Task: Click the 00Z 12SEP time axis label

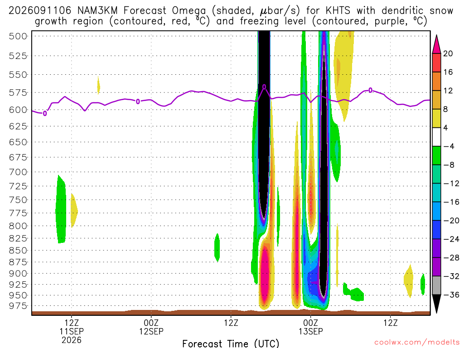Action: [x=151, y=327]
